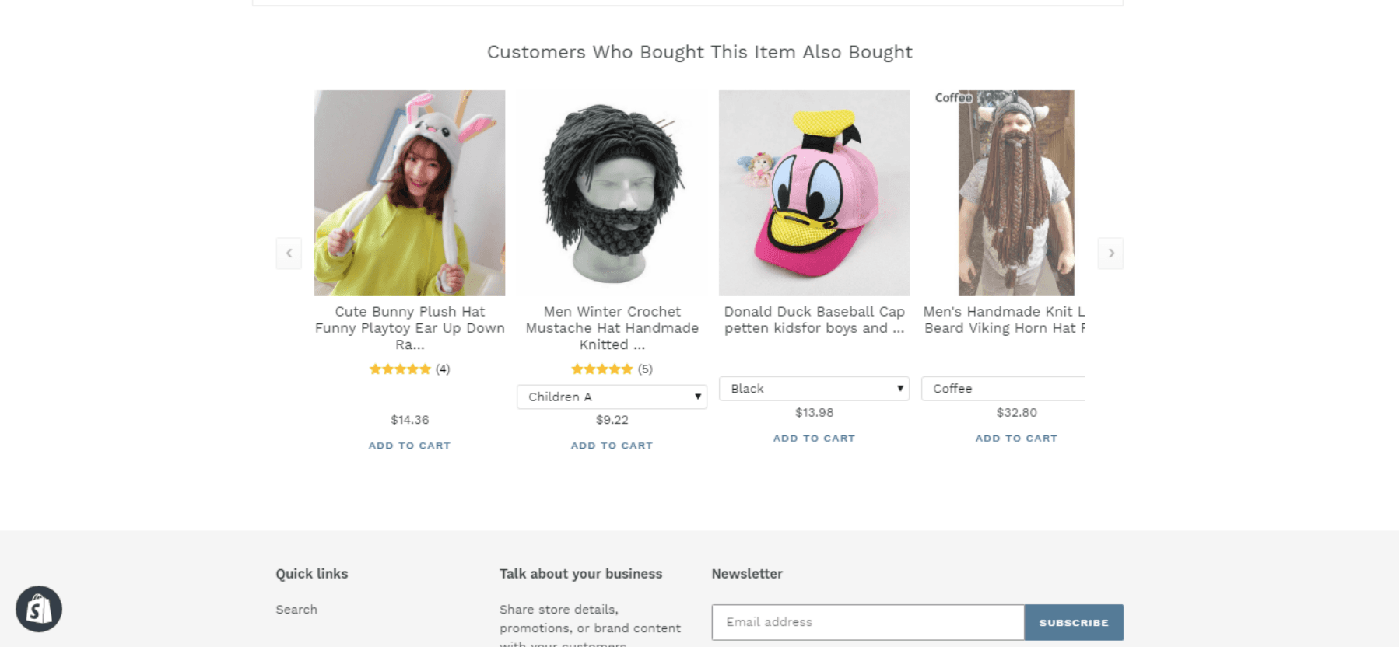This screenshot has height=647, width=1399.
Task: Add Men Winter Crochet Hat to cart
Action: point(612,446)
